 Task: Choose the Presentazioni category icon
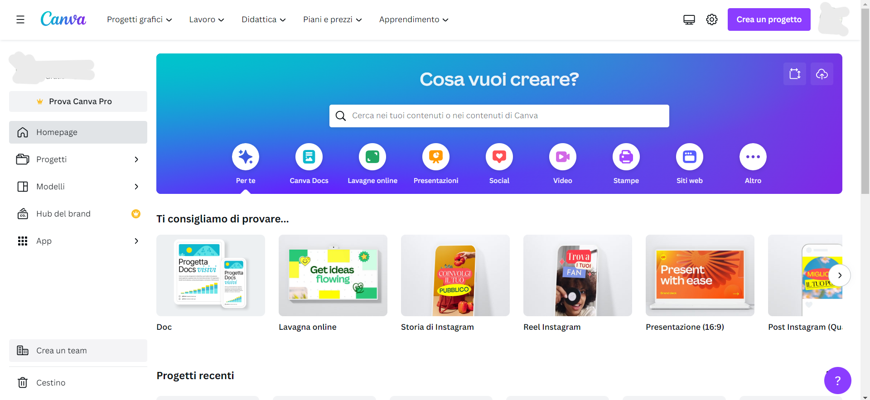(x=435, y=157)
